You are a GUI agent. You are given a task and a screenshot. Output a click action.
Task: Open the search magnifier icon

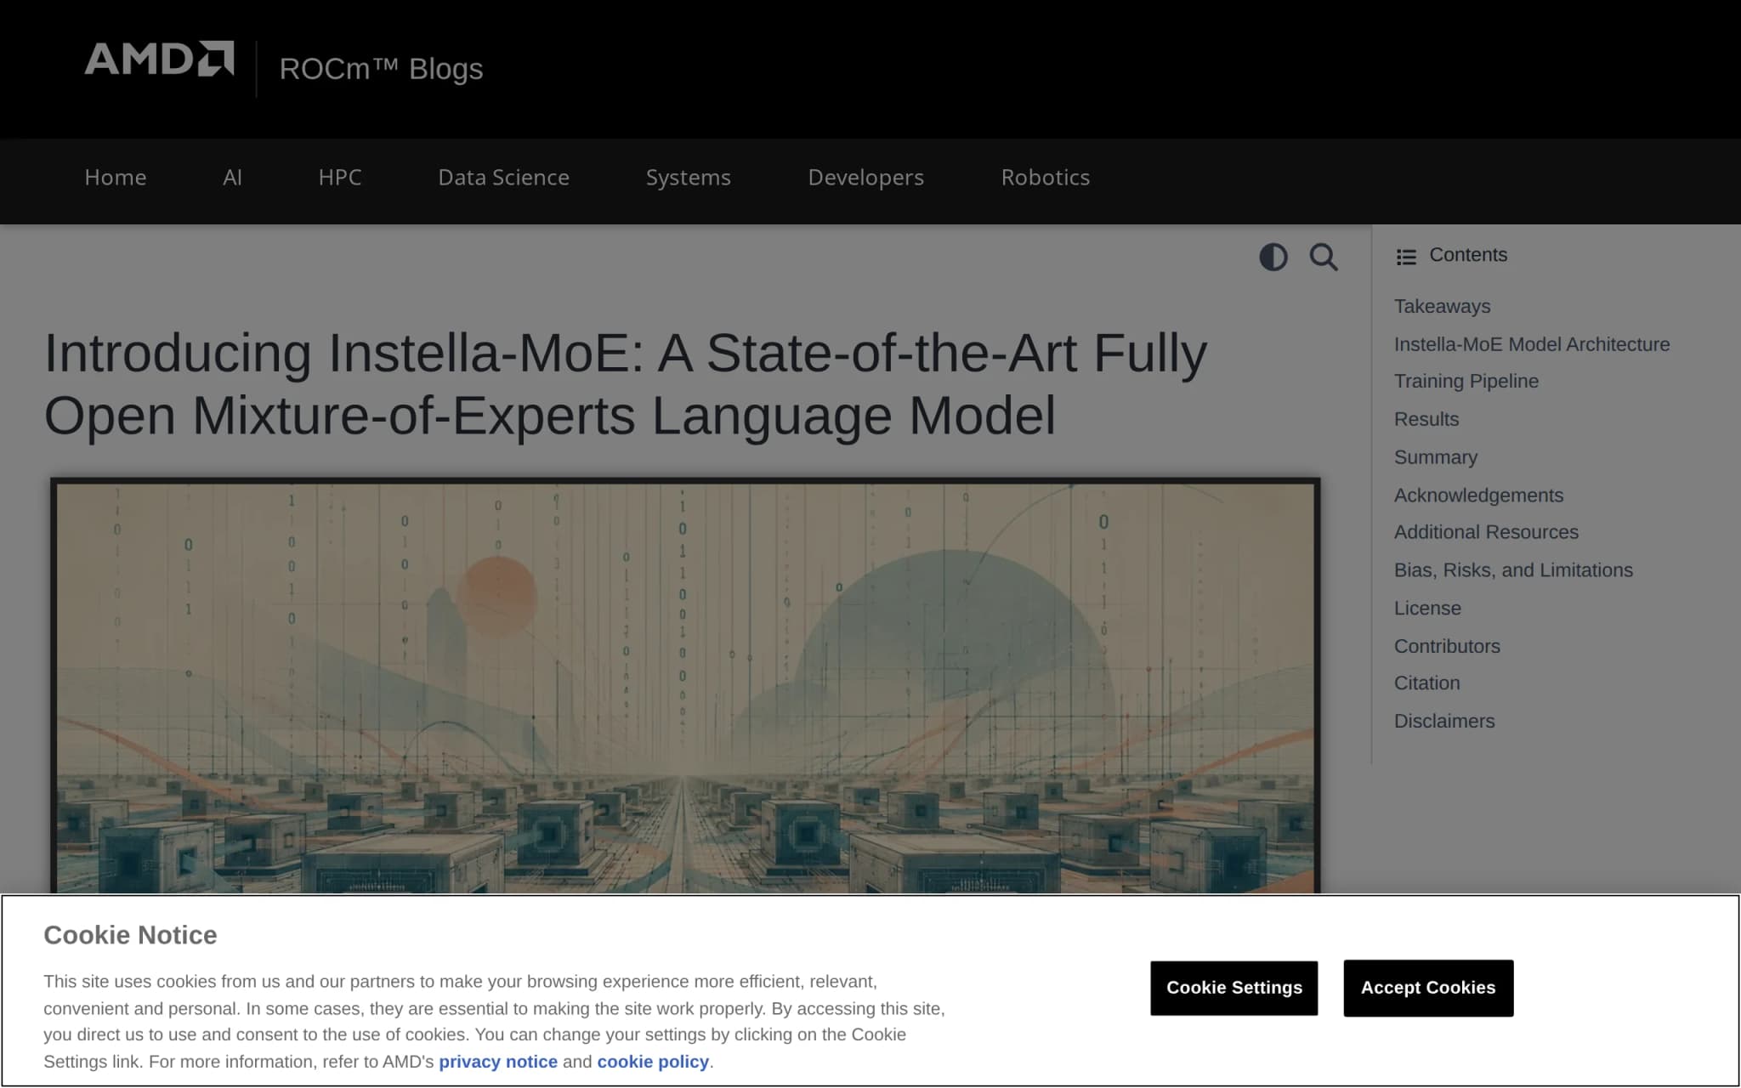coord(1324,257)
